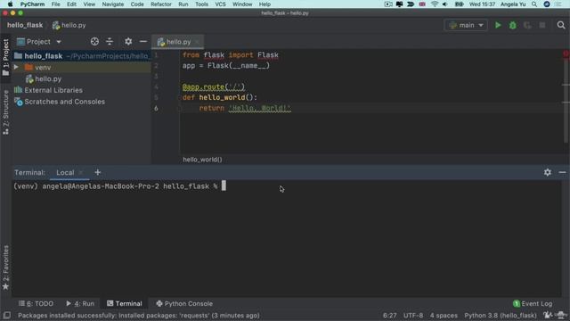570x321 pixels.
Task: Click the locate file crosshair icon
Action: (x=94, y=42)
